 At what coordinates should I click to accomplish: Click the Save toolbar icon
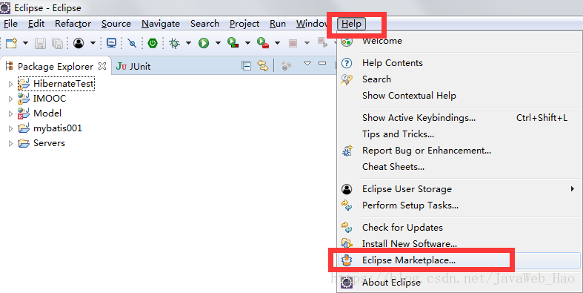coord(40,43)
